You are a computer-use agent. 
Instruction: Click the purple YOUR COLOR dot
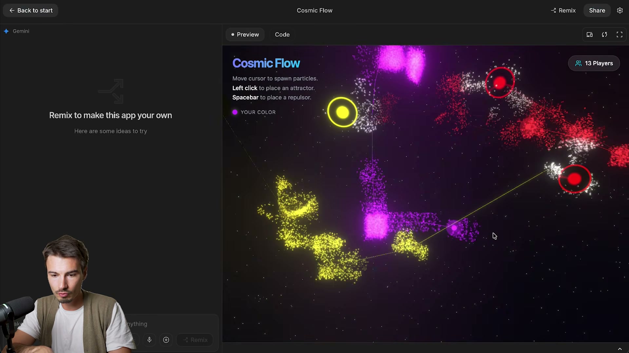point(235,112)
